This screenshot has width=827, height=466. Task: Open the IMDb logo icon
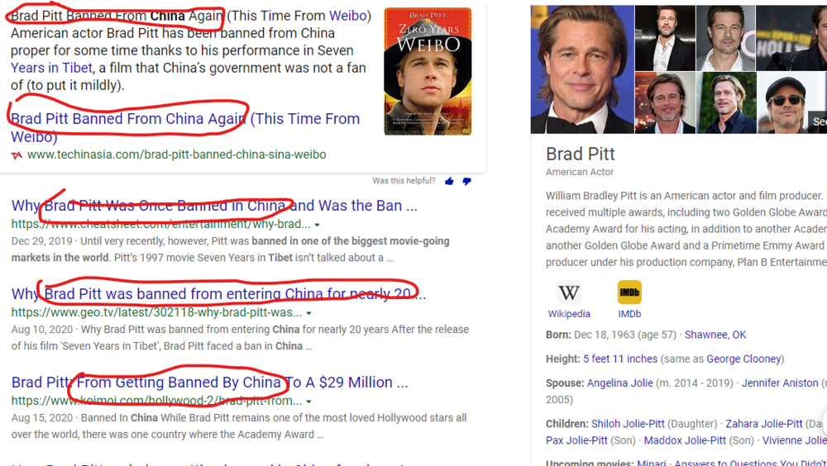(629, 293)
